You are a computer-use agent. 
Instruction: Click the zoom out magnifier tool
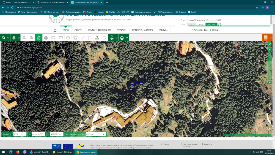click(32, 38)
